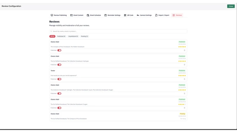Delete the 3p Fulfilled, Collection Hydrogen review
The height and width of the screenshot is (133, 237).
[184, 65]
